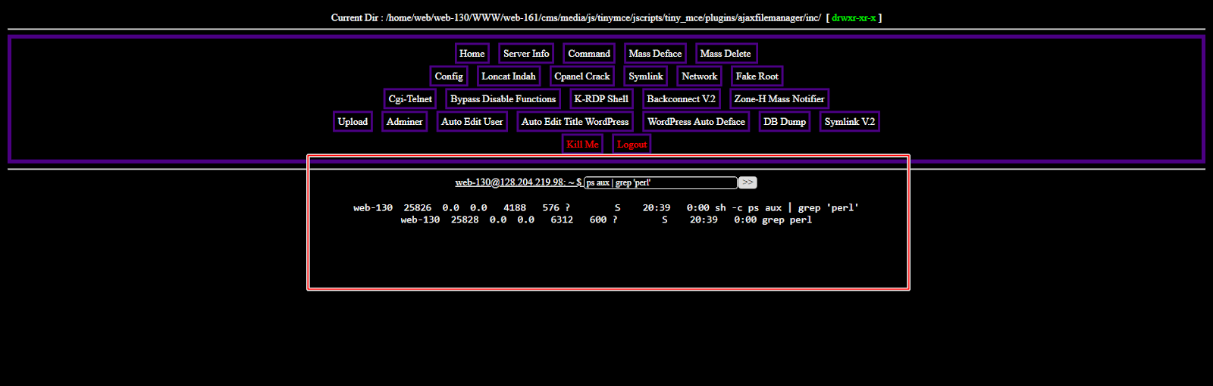Open the Cpanel Crack item

point(582,76)
